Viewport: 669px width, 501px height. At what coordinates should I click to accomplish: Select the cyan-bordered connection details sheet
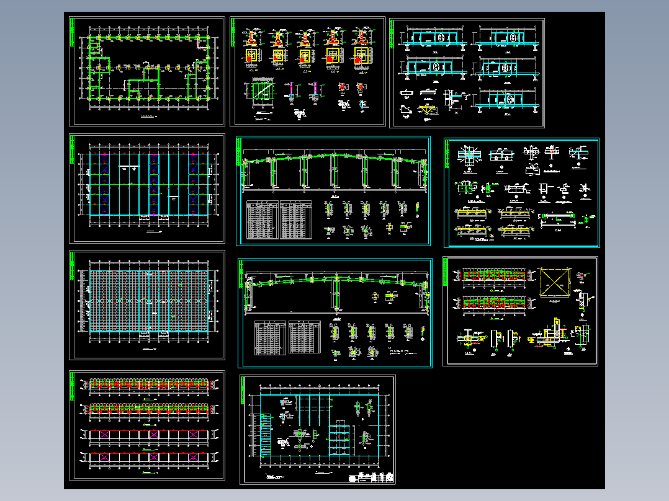(522, 193)
